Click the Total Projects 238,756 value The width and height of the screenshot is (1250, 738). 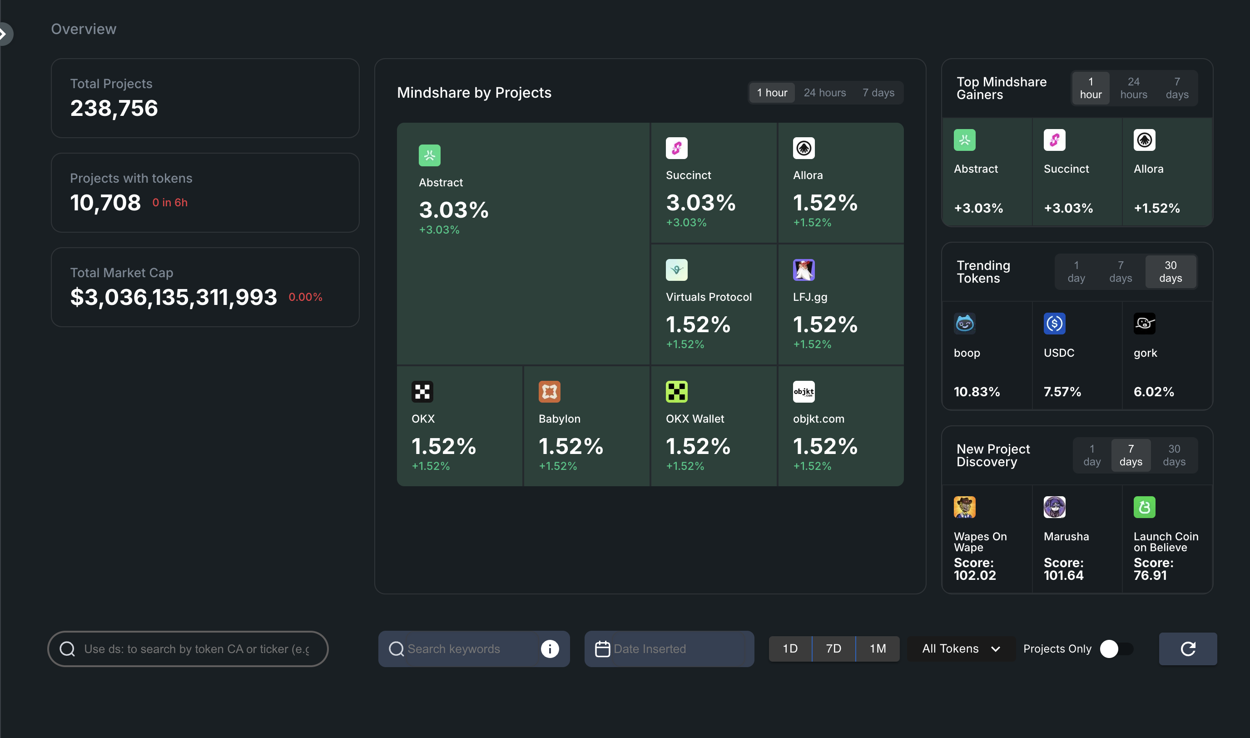point(114,108)
